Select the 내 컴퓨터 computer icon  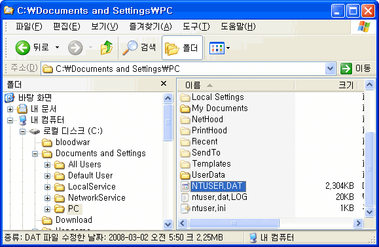coord(22,120)
